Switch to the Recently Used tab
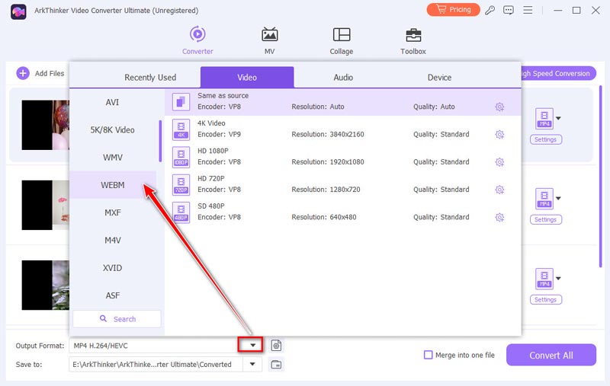The width and height of the screenshot is (610, 386). (x=150, y=78)
